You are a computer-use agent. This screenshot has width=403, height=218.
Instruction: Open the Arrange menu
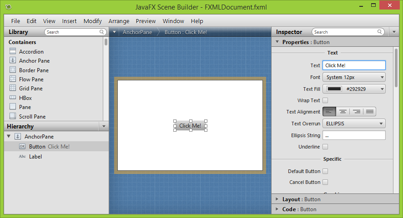(x=119, y=21)
